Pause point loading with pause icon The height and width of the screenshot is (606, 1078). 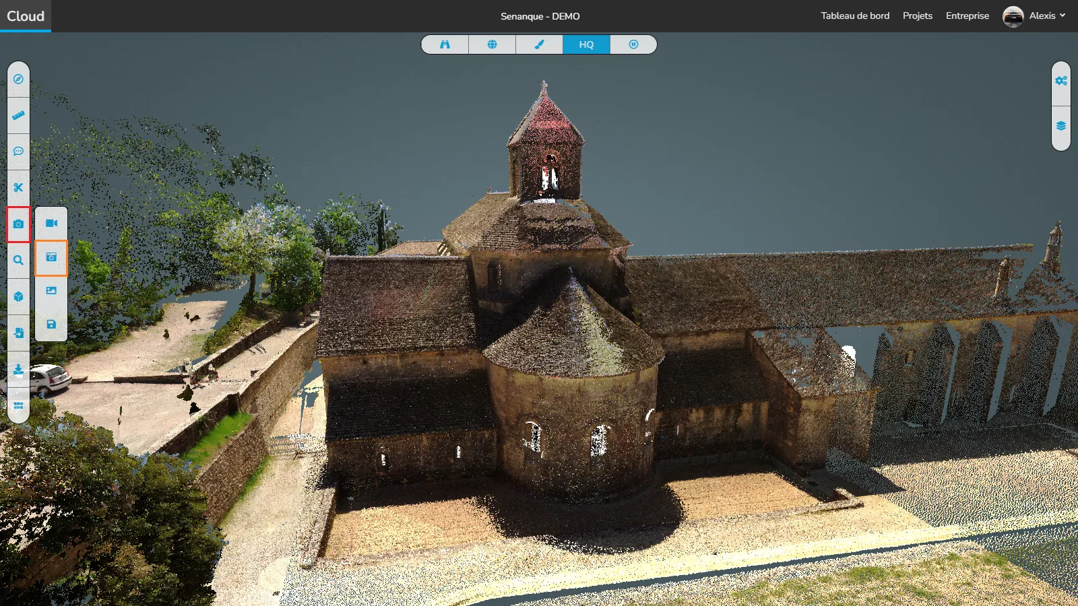tap(633, 44)
